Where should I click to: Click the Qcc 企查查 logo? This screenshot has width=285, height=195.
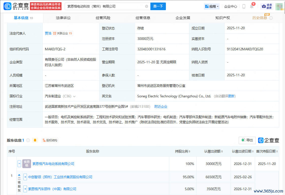click(16, 6)
